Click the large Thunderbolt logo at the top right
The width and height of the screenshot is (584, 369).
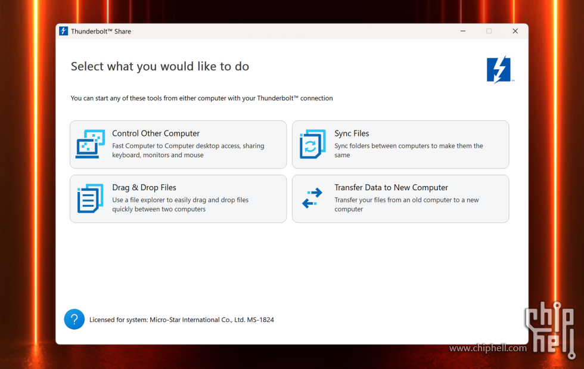(x=500, y=70)
